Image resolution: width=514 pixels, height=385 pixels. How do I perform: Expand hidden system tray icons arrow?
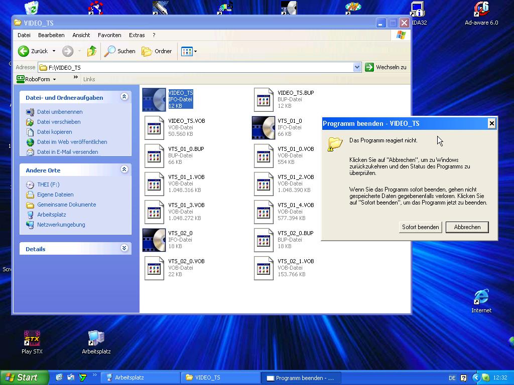pos(476,378)
